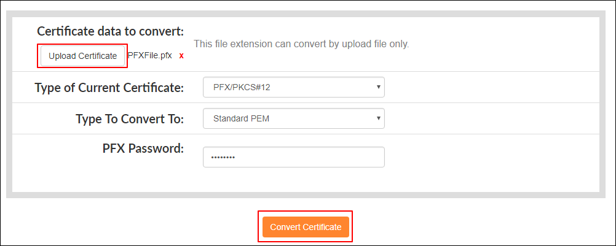Open the Type of Current Certificate dropdown
Image resolution: width=616 pixels, height=246 pixels.
(293, 87)
